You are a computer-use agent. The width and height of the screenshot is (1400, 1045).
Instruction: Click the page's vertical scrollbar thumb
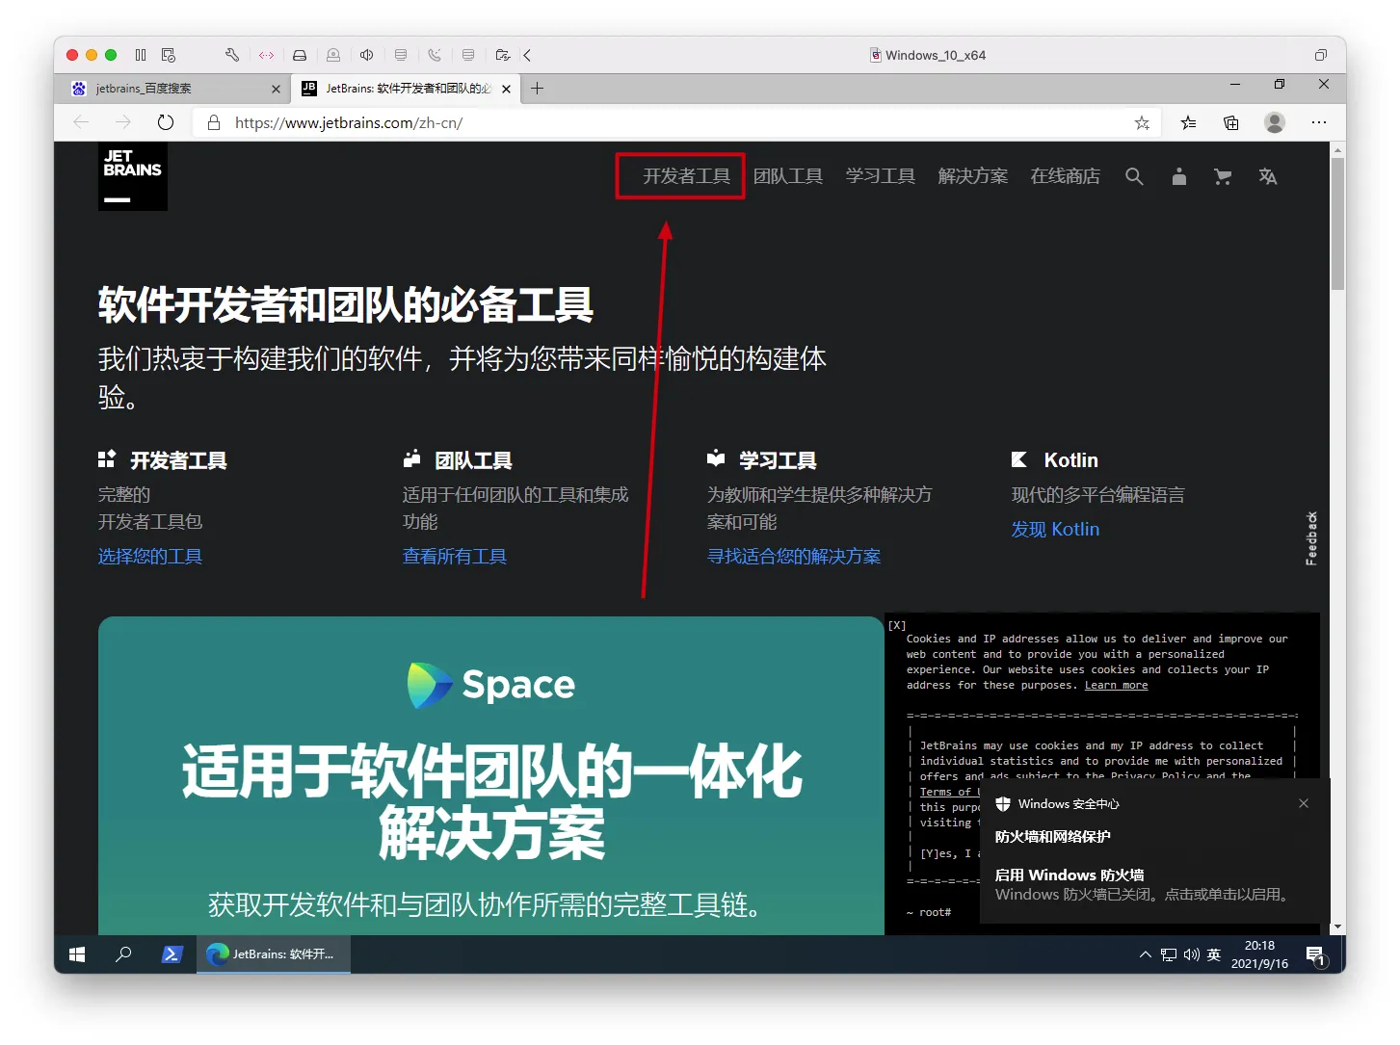[x=1337, y=223]
